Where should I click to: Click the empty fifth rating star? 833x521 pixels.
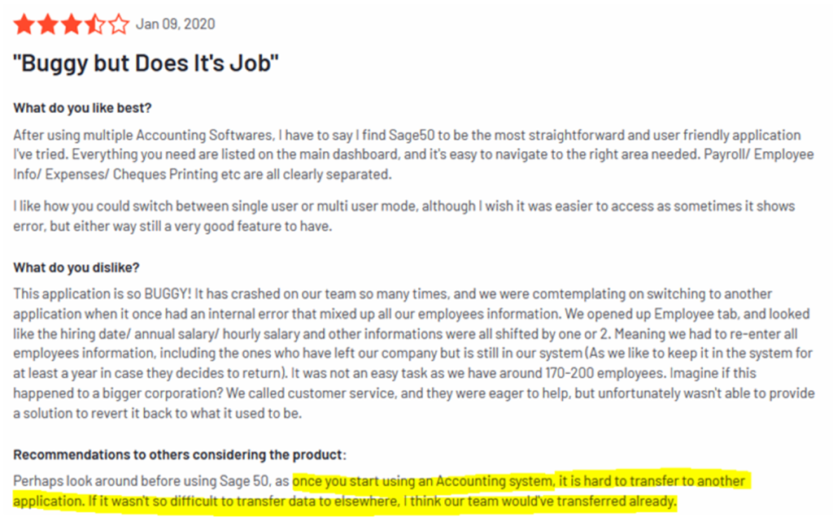pos(119,24)
